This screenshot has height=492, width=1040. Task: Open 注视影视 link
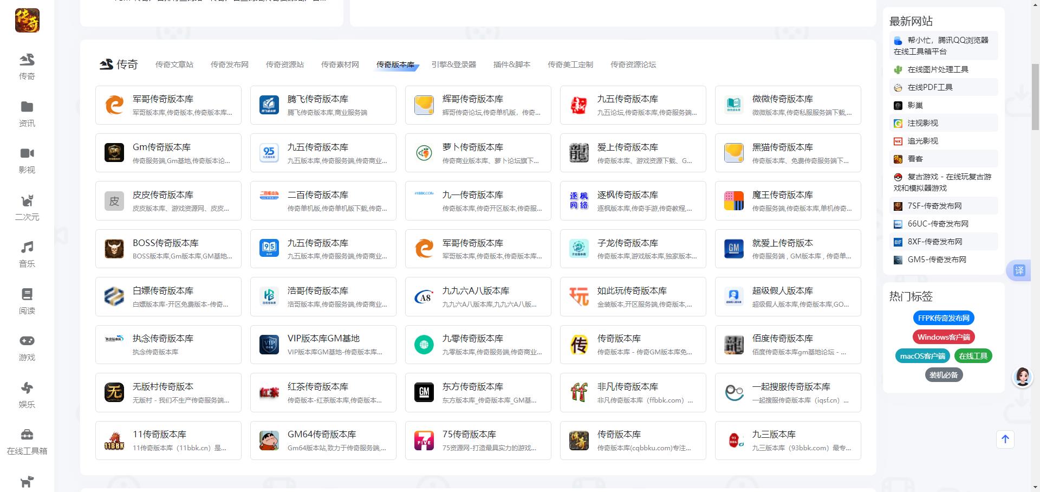point(944,123)
